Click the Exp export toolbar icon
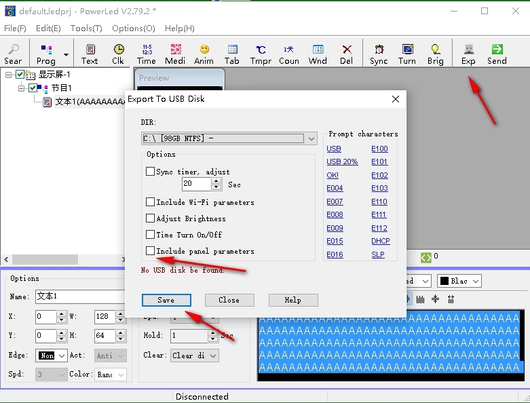530x403 pixels. [x=468, y=54]
